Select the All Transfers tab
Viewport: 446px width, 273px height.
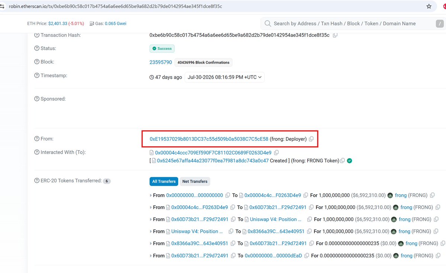click(x=164, y=181)
